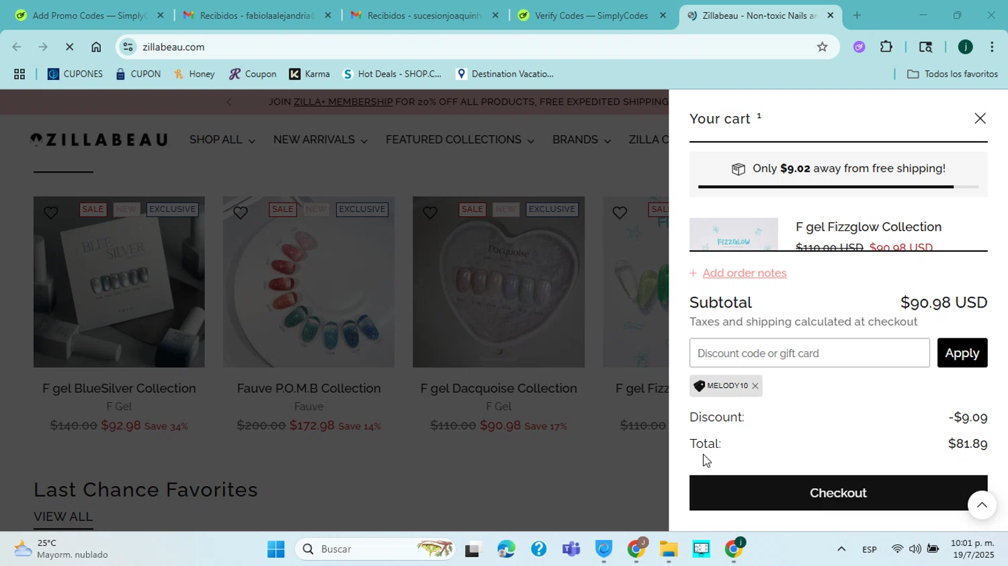
Task: Close the Zillabeau browser tab
Action: point(830,15)
